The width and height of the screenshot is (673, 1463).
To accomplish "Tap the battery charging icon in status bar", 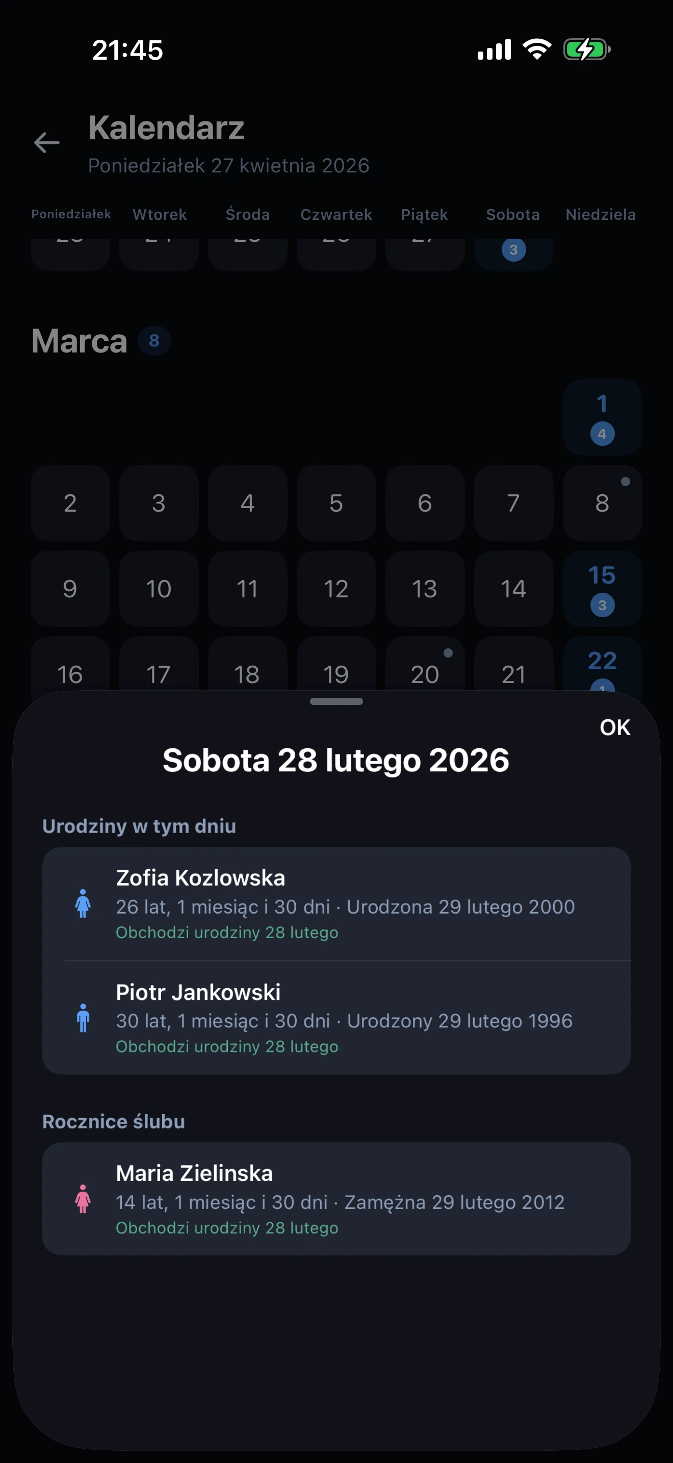I will (586, 49).
